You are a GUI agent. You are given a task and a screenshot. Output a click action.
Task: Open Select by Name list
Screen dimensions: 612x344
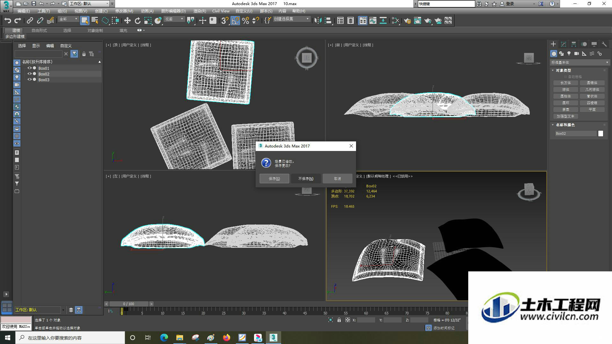(95, 21)
